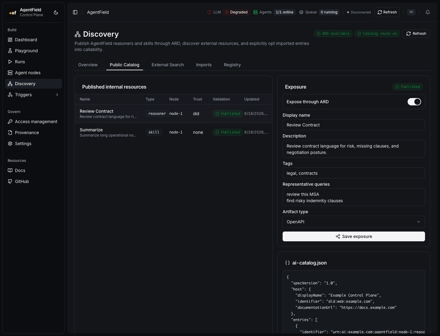The height and width of the screenshot is (336, 440).
Task: Click the Settings gear icon
Action: [x=10, y=144]
